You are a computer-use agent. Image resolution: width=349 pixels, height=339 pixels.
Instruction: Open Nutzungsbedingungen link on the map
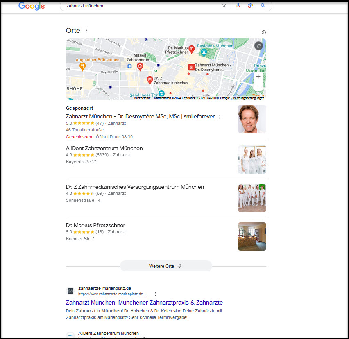[x=249, y=98]
